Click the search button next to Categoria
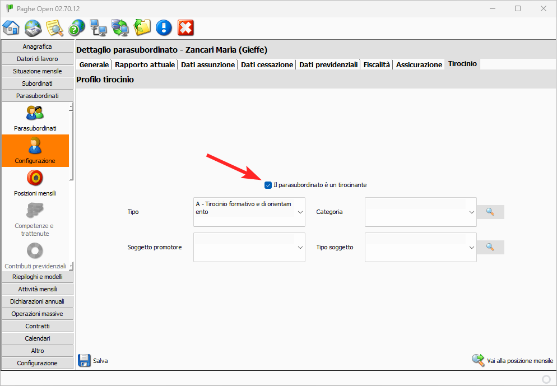557x386 pixels. 490,212
